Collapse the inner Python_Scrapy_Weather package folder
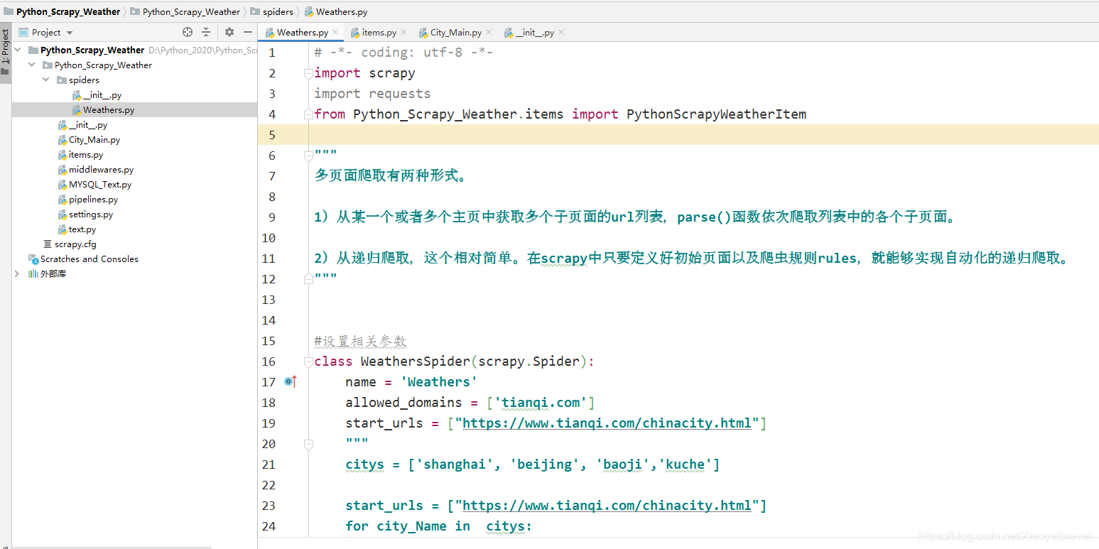This screenshot has width=1099, height=549. click(x=32, y=65)
